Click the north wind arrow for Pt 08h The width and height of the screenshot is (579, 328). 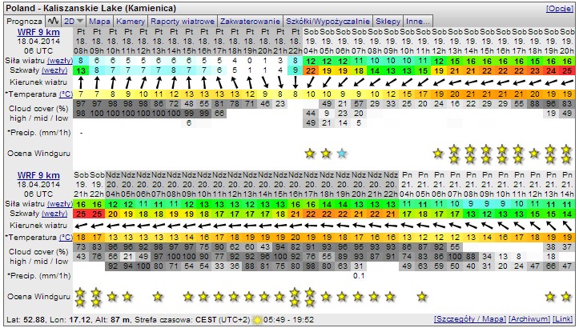(81, 82)
